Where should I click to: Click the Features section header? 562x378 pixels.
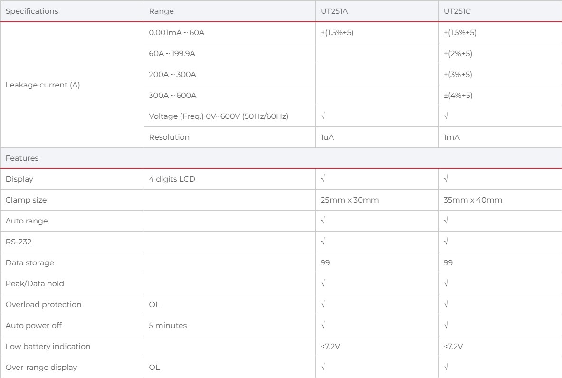click(x=22, y=158)
